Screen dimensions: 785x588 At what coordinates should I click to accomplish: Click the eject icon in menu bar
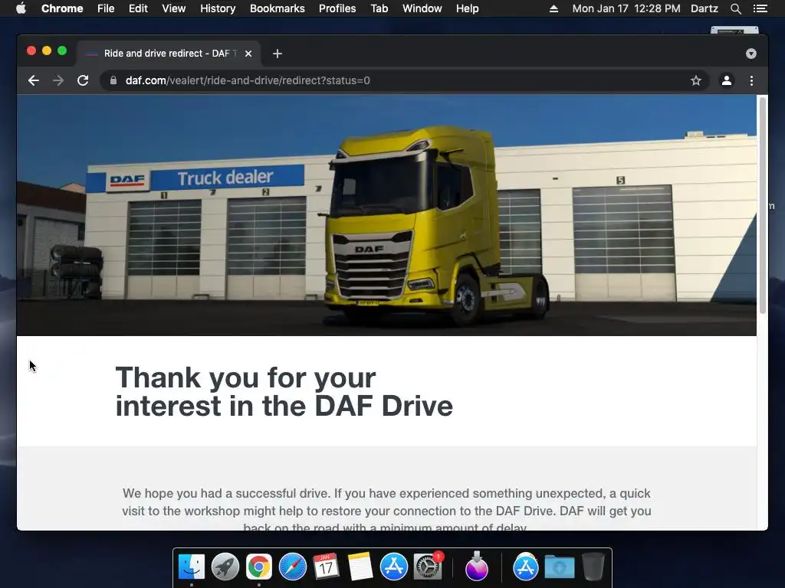click(553, 8)
